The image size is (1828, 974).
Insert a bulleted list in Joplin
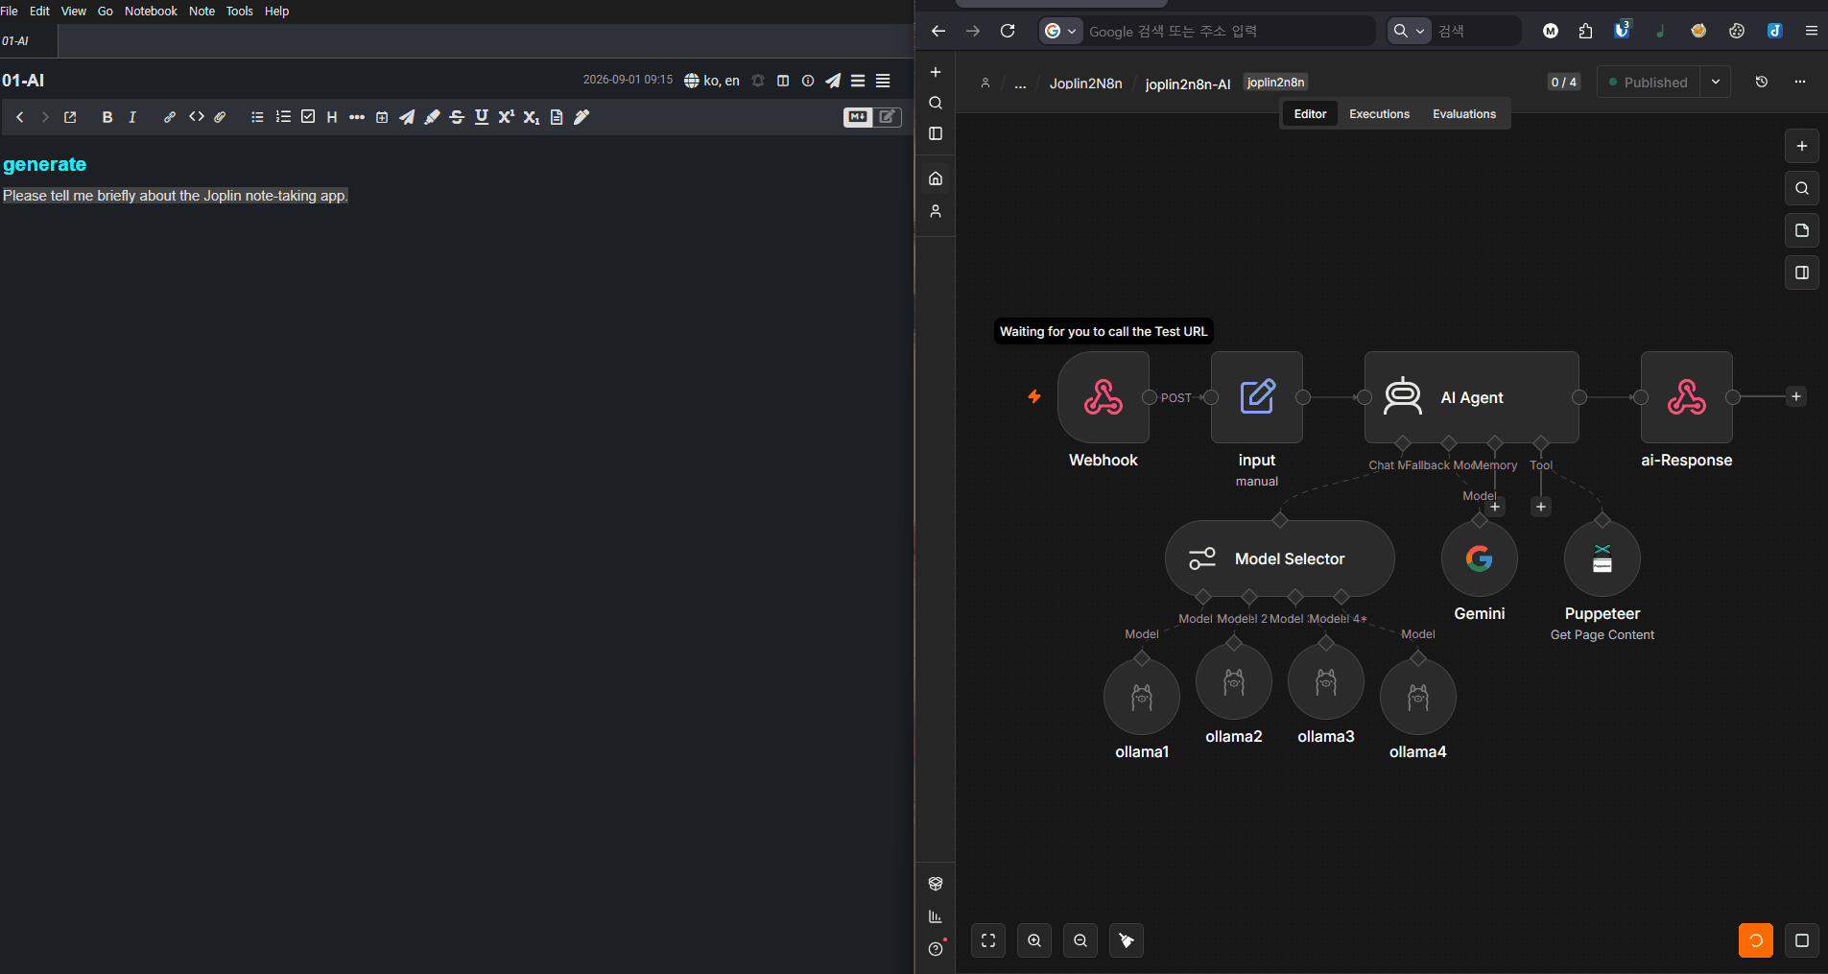[257, 117]
